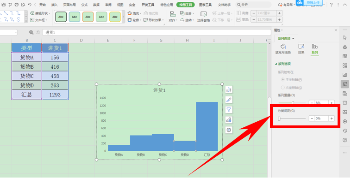Click the table icon in right sidebar
The image size is (351, 178).
pyautogui.click(x=345, y=56)
